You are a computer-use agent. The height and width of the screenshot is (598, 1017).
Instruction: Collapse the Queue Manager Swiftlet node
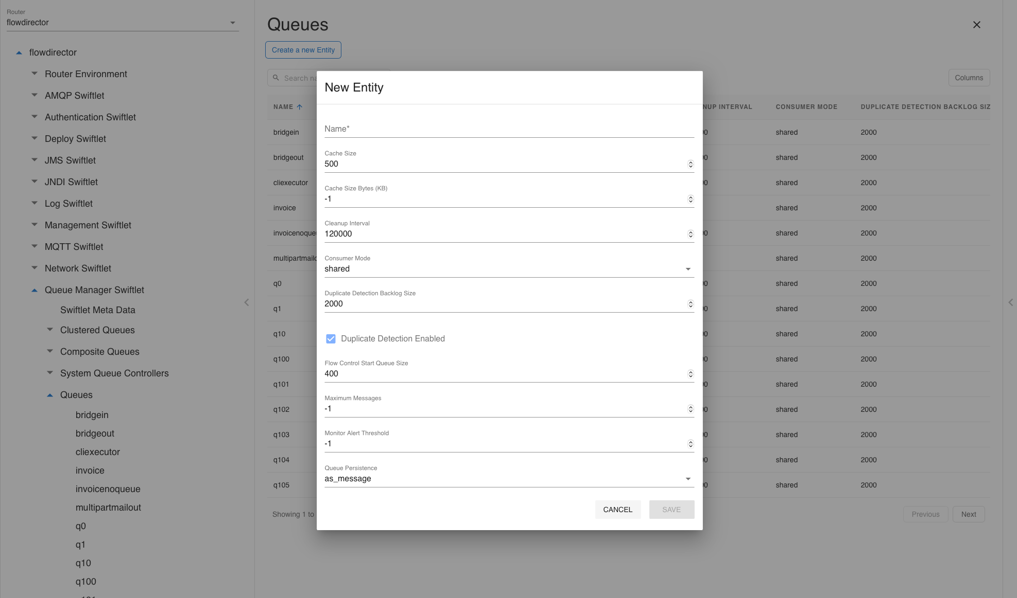pos(35,290)
